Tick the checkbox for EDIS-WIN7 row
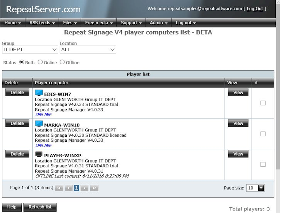Screen dimensions: 281x213 [x=263, y=103]
